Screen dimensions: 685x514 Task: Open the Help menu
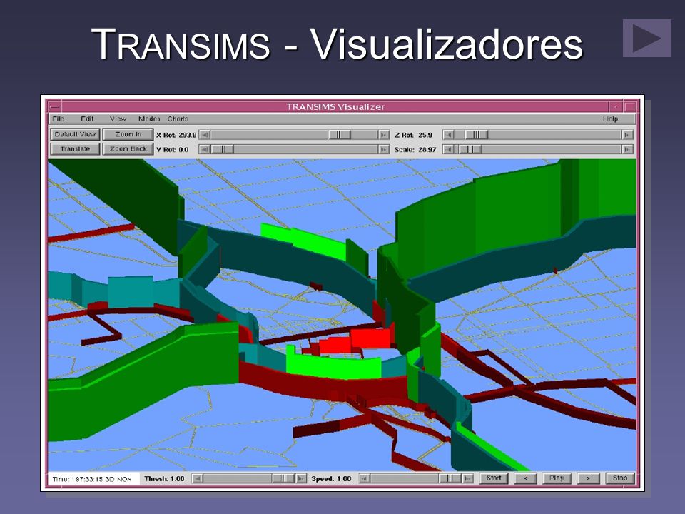[610, 119]
